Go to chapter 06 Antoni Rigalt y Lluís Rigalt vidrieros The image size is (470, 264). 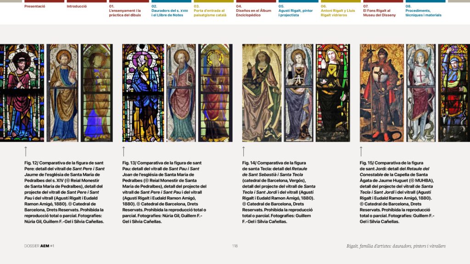(x=337, y=11)
